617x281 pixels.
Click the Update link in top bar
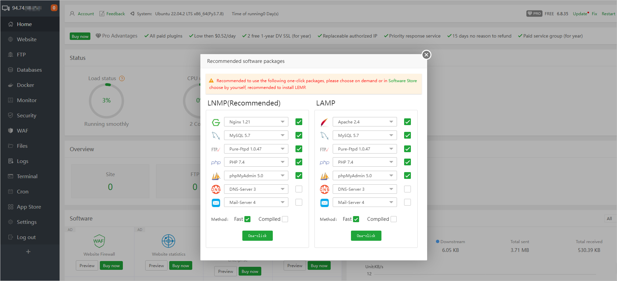tap(580, 14)
